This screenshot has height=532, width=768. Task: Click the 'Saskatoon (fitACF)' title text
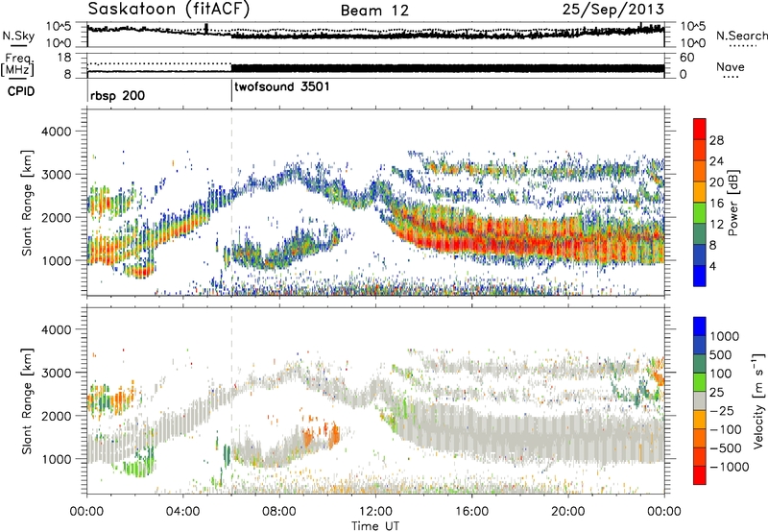(169, 10)
